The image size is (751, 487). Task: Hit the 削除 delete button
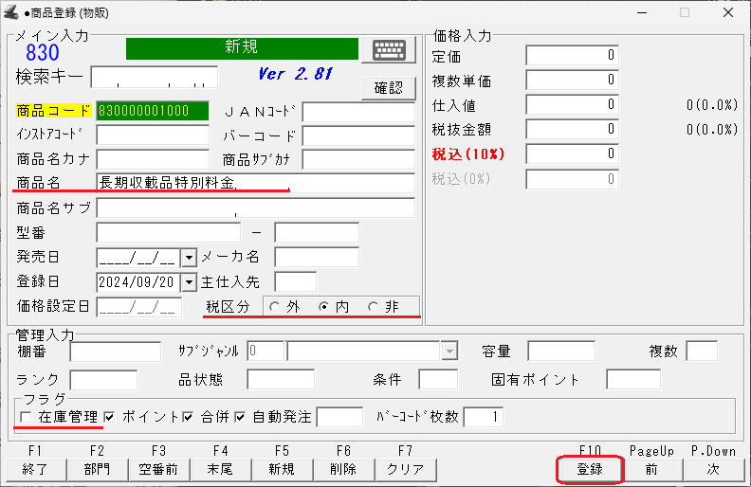click(343, 468)
